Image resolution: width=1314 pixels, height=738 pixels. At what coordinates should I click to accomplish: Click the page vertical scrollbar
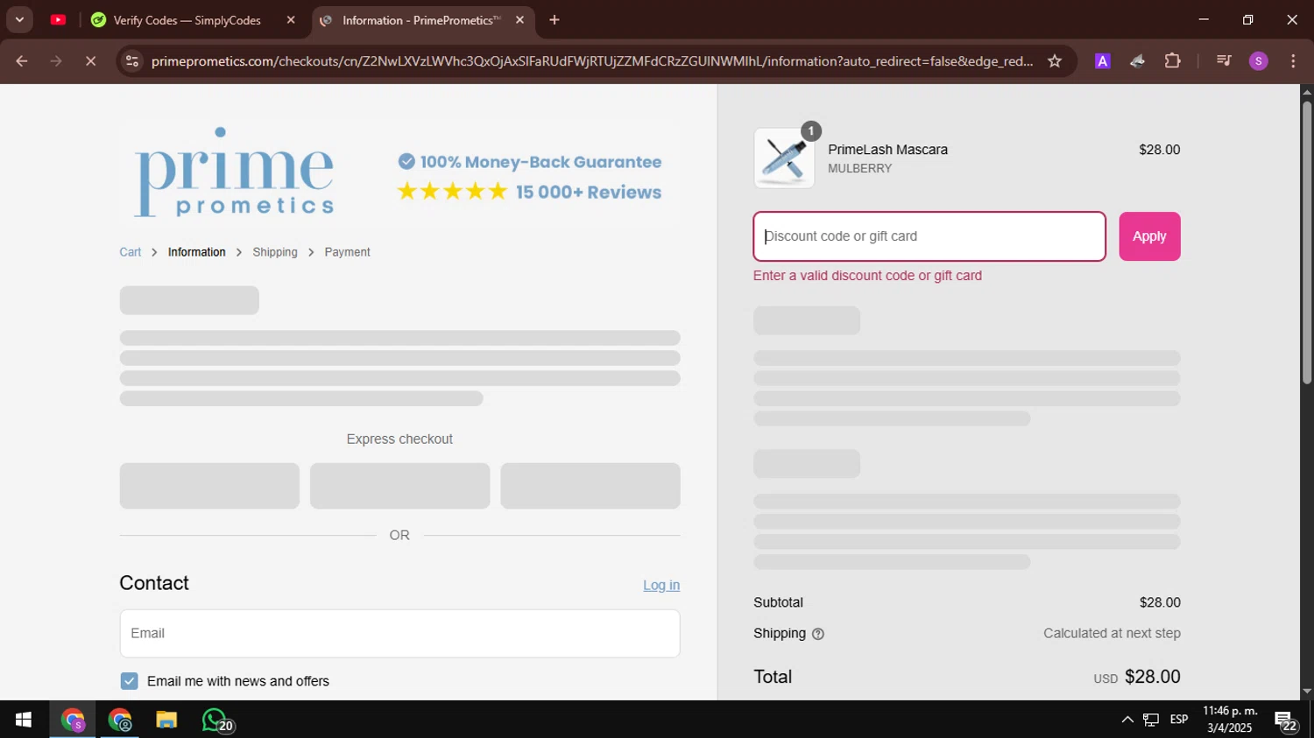[1306, 242]
